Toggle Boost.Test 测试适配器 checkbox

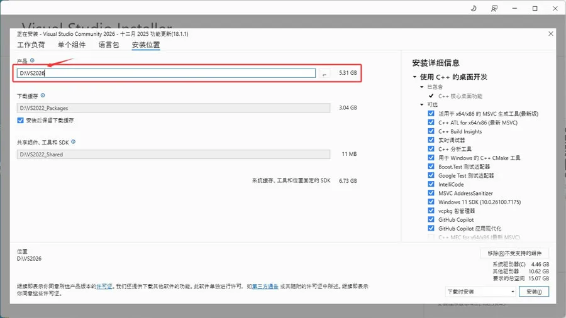(x=431, y=167)
